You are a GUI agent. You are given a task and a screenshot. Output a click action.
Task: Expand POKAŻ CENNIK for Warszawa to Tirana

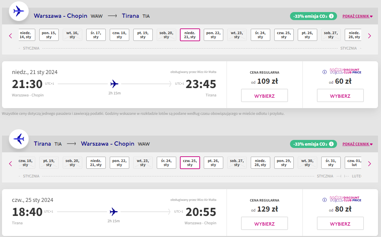(358, 16)
